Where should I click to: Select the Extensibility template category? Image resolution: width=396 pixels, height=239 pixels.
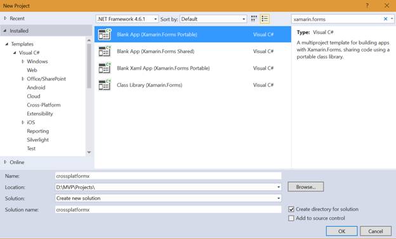pyautogui.click(x=40, y=113)
